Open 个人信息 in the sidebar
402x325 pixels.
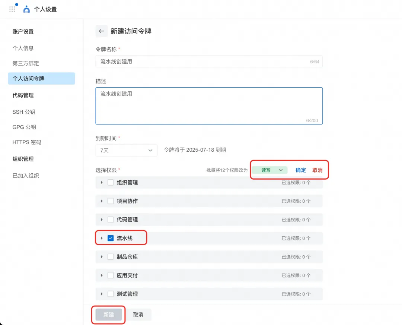[23, 48]
